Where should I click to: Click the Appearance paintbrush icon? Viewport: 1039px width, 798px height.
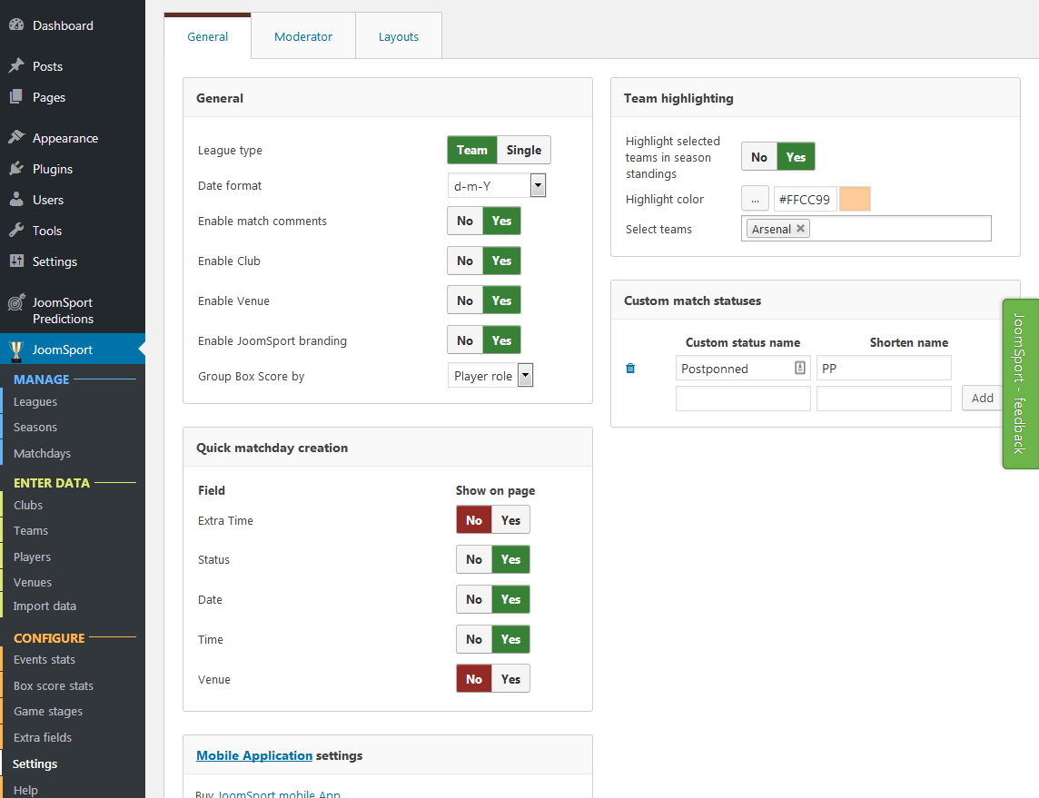pyautogui.click(x=16, y=137)
